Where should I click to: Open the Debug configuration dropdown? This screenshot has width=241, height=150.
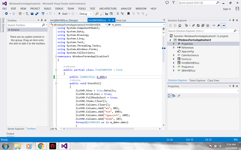[x=85, y=14]
